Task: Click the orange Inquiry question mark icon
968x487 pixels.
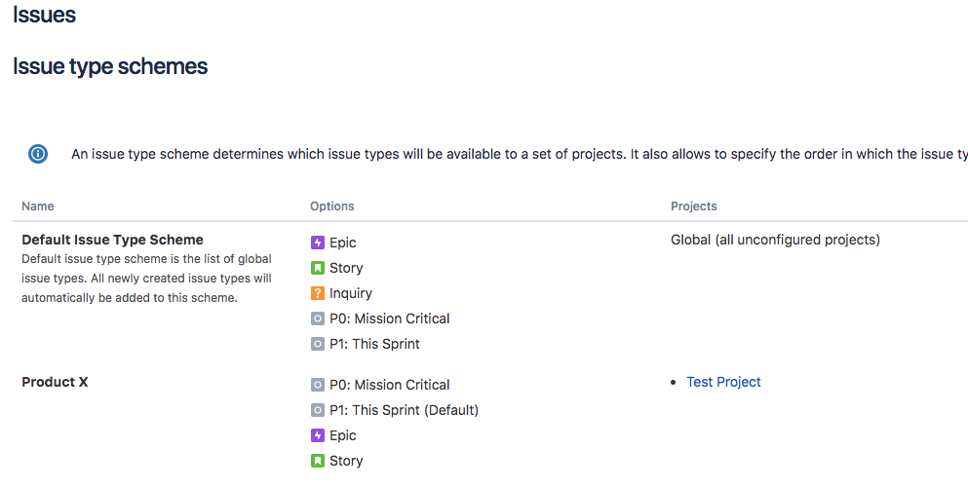Action: (x=318, y=293)
